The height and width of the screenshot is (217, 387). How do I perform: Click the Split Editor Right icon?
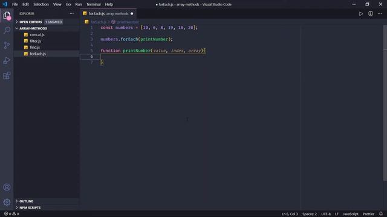tap(371, 14)
